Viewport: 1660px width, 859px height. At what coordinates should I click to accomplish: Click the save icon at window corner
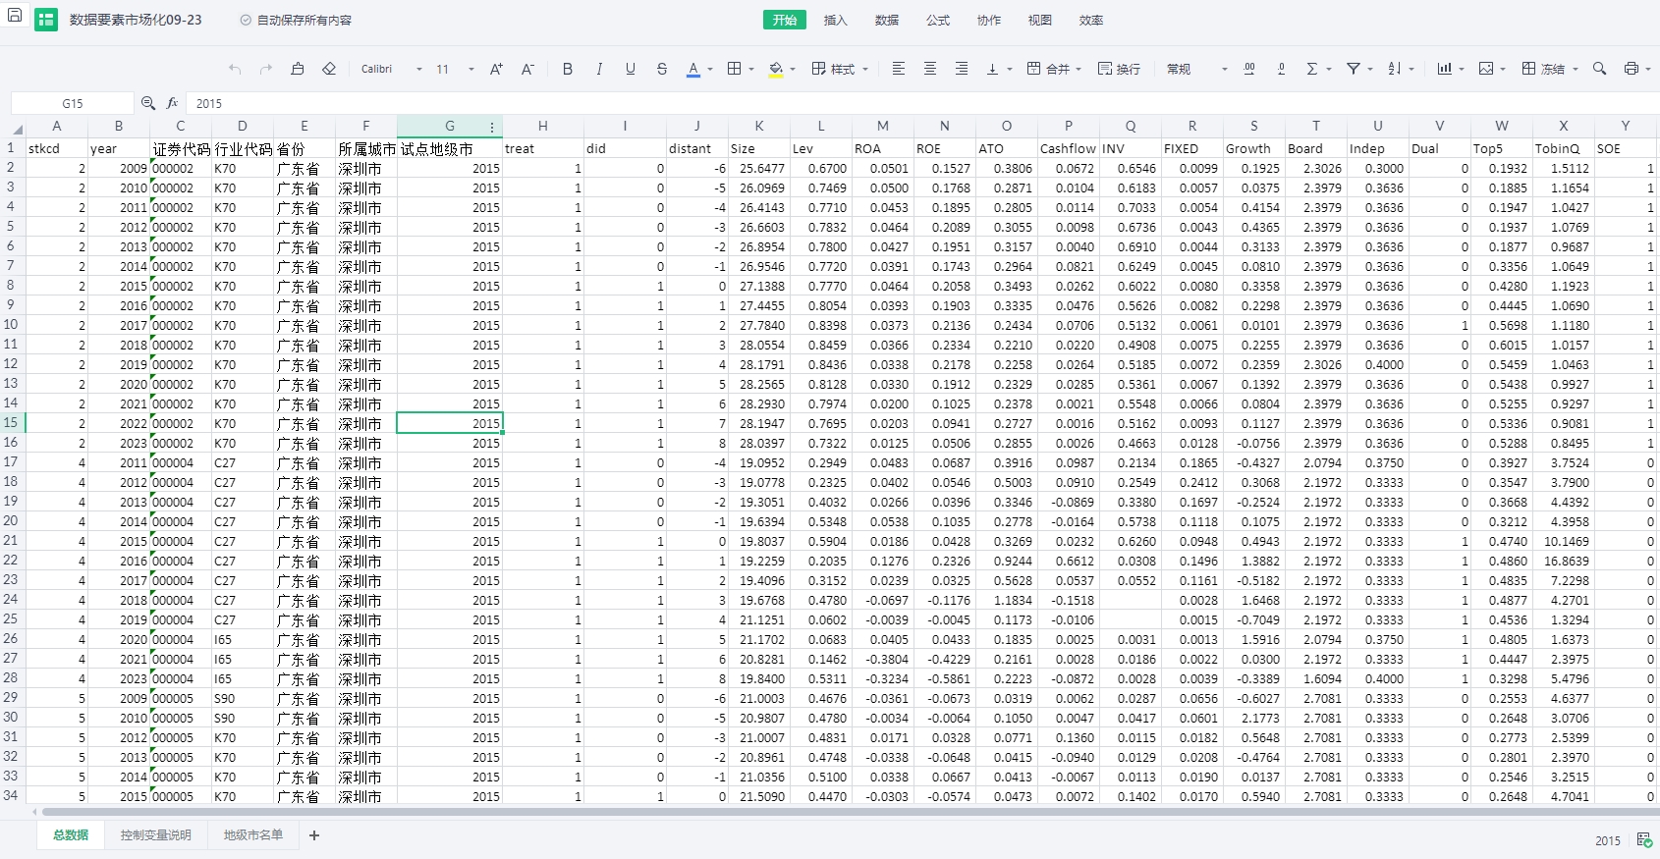[14, 16]
